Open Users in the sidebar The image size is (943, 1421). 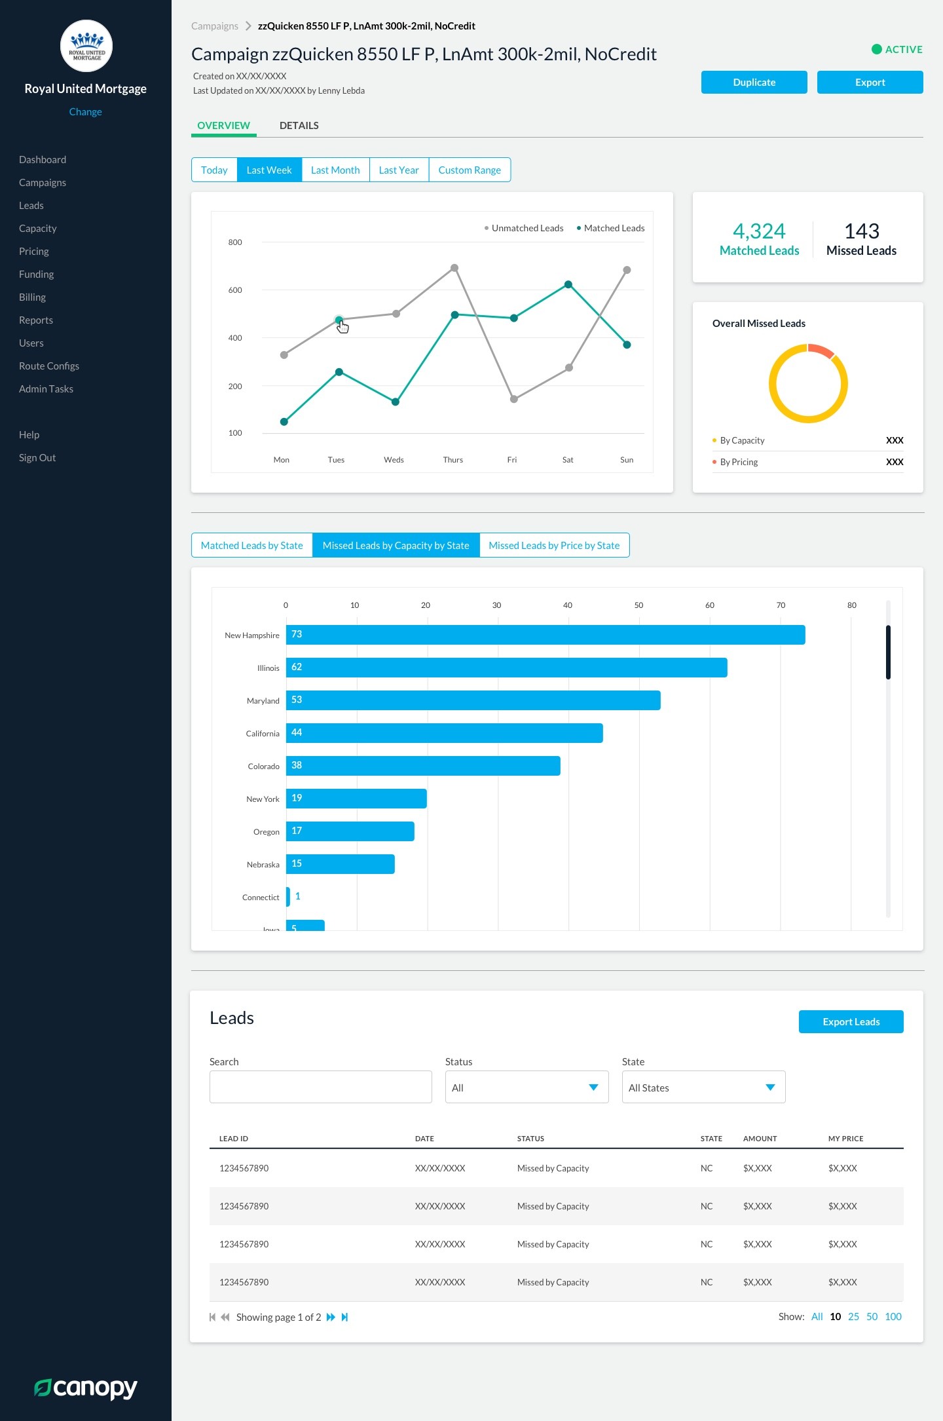[x=31, y=343]
